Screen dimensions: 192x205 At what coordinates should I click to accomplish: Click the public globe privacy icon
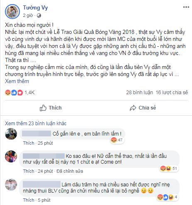(39, 15)
